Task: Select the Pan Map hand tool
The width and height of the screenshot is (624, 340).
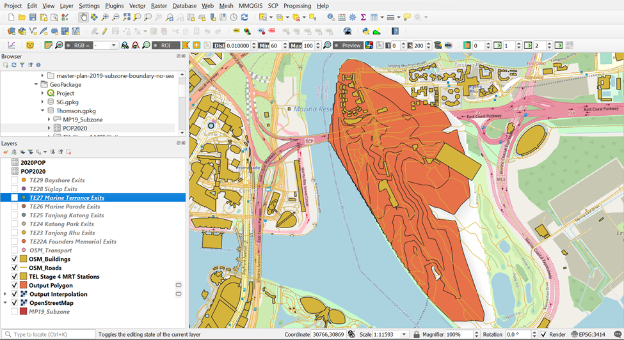Action: pyautogui.click(x=83, y=17)
